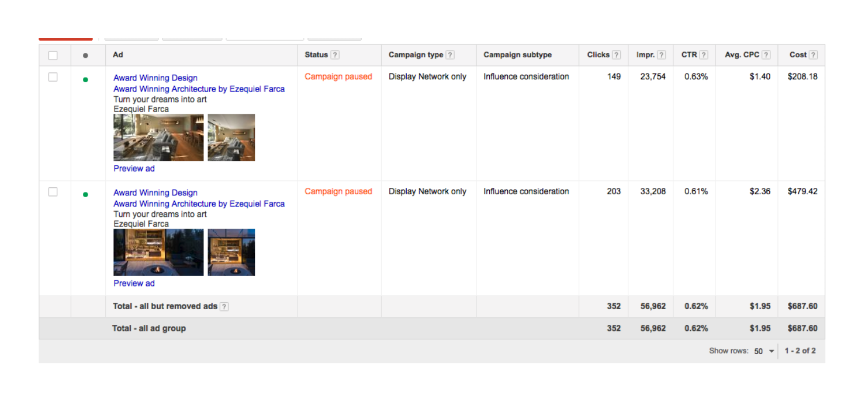Open Preview ad link for second ad
851x406 pixels.
pyautogui.click(x=134, y=283)
